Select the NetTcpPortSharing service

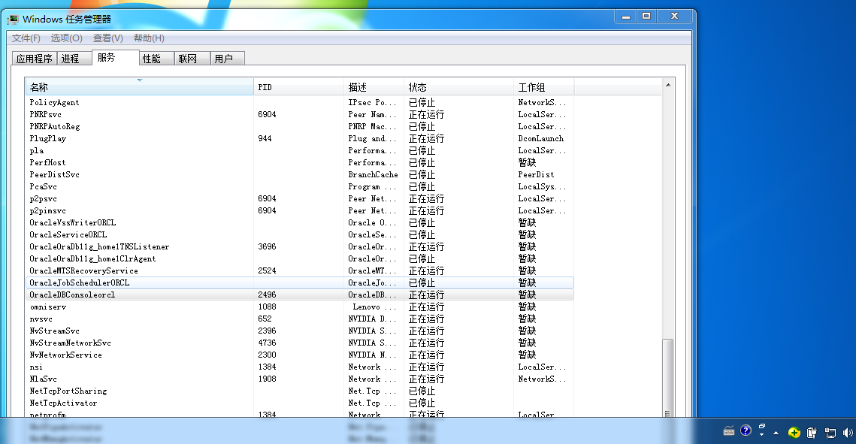(68, 391)
